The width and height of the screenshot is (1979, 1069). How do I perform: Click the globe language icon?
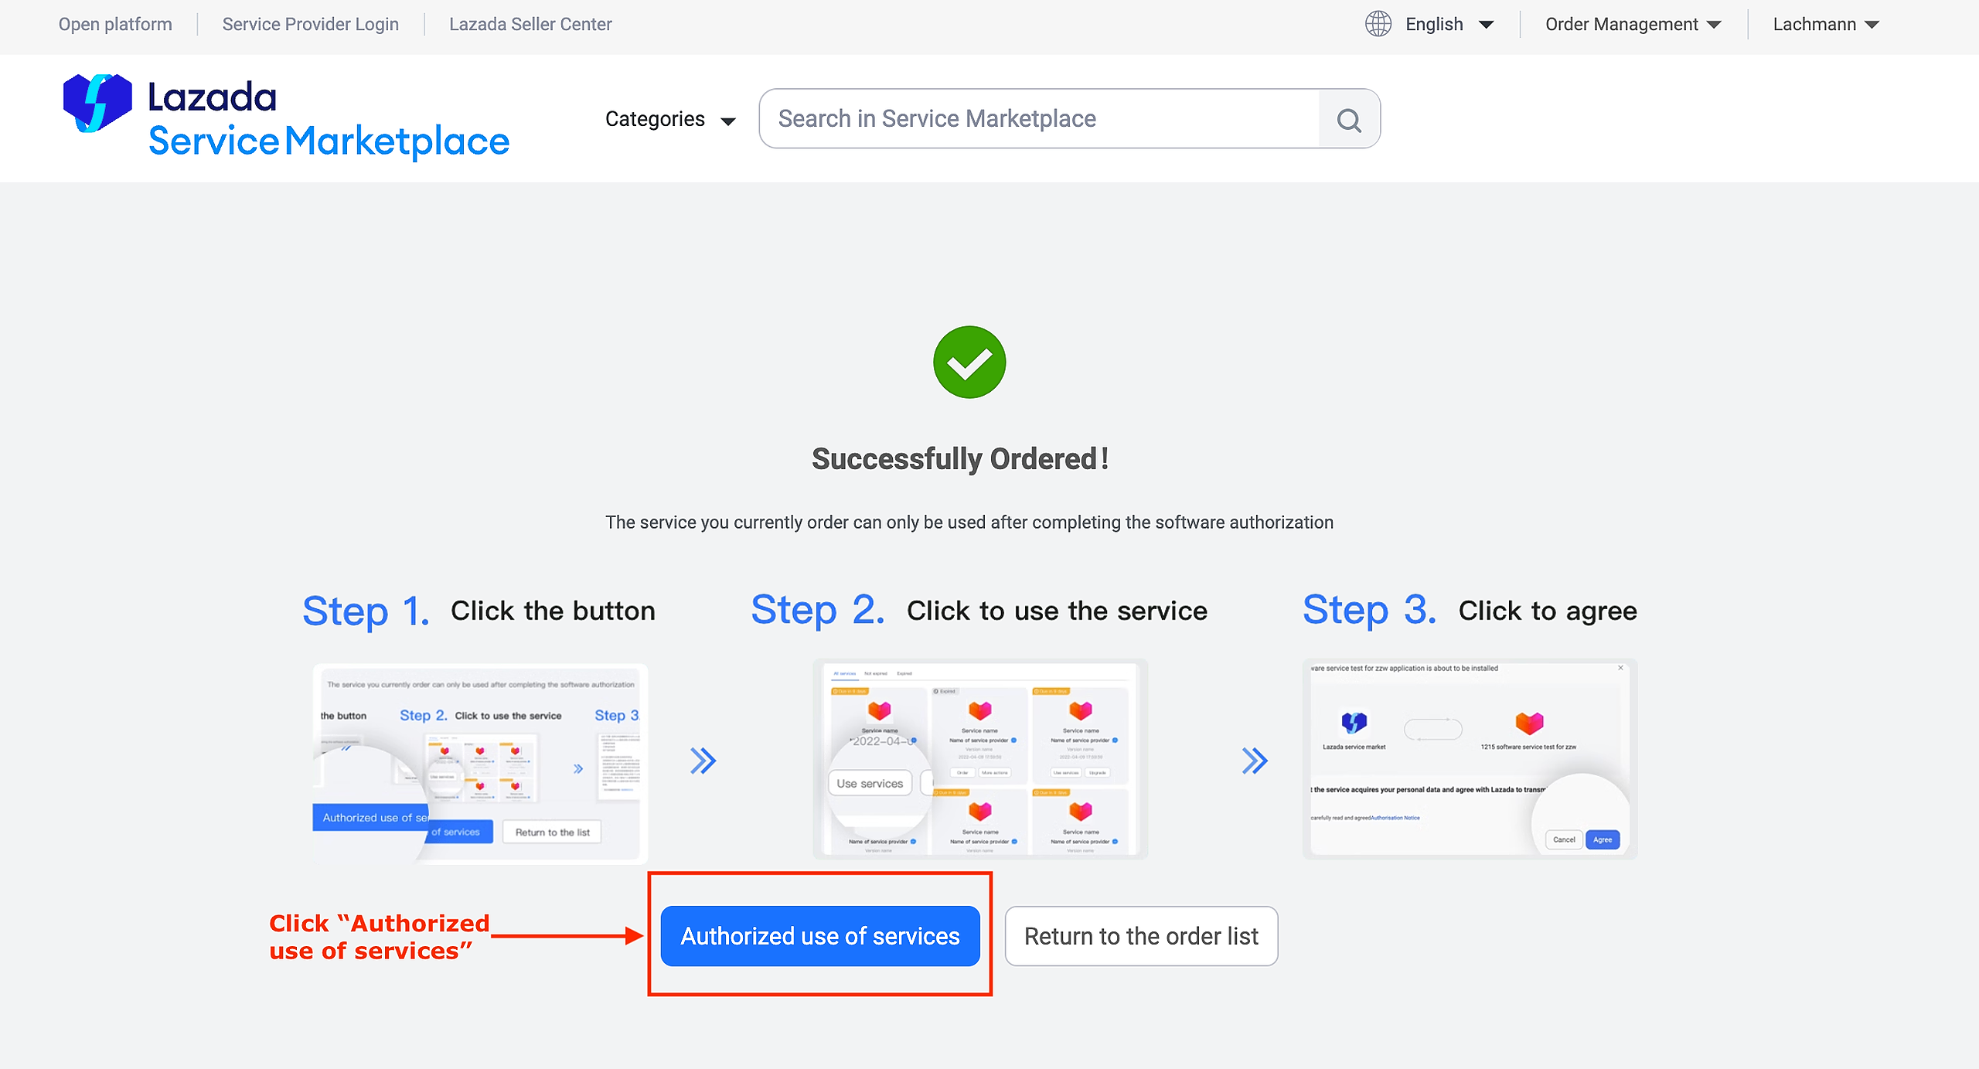[1378, 24]
